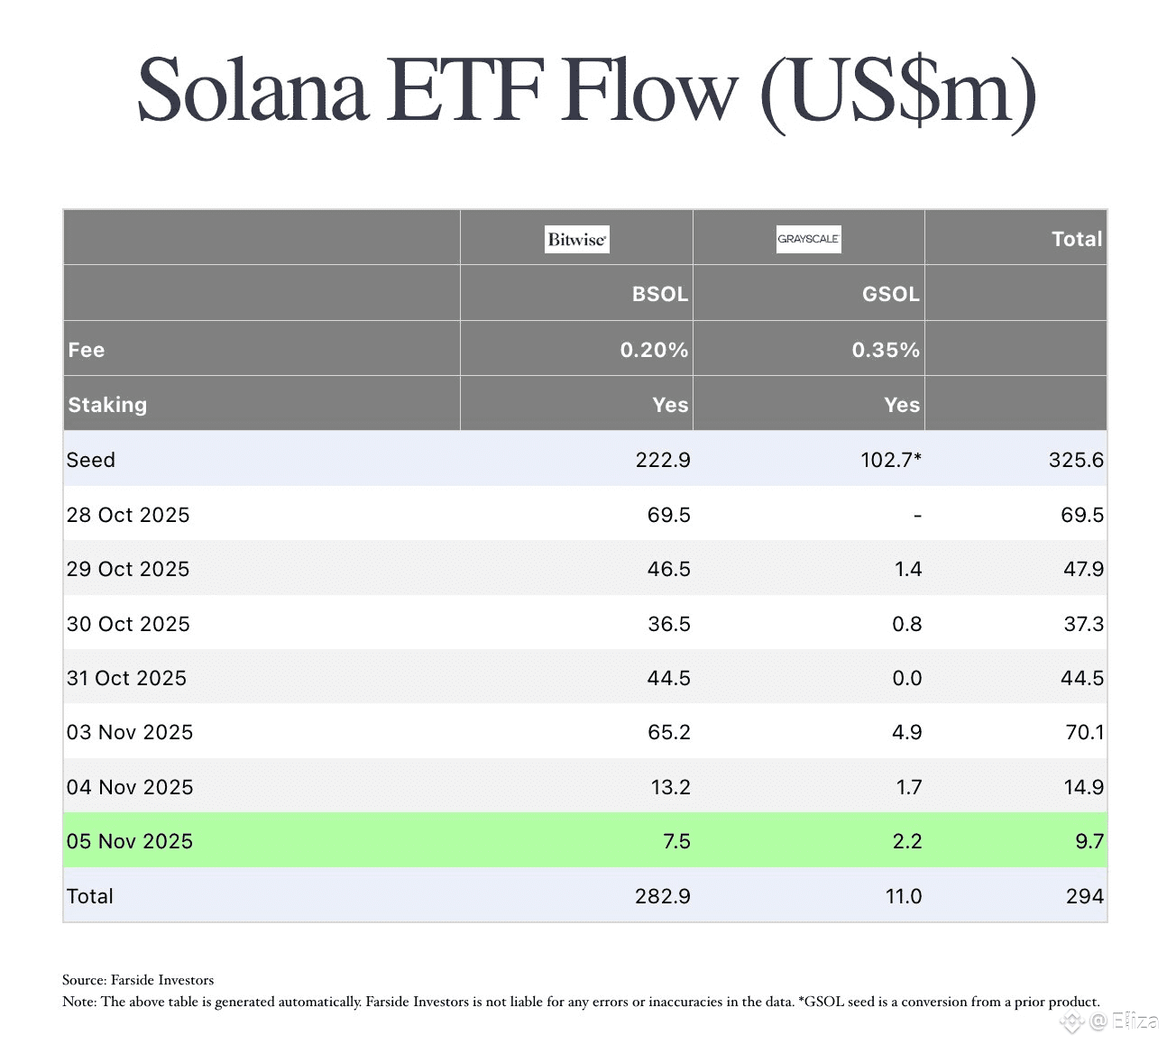Click the 28 Oct 2025 date row
This screenshot has width=1167, height=1044.
(x=128, y=515)
